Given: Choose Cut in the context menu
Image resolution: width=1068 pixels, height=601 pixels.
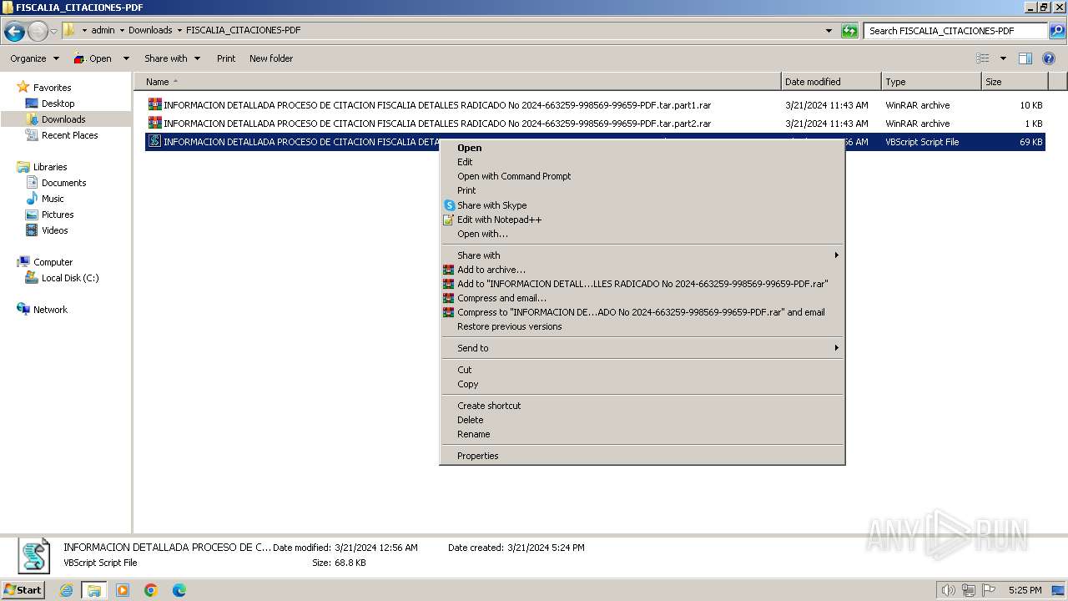Looking at the screenshot, I should [642, 370].
